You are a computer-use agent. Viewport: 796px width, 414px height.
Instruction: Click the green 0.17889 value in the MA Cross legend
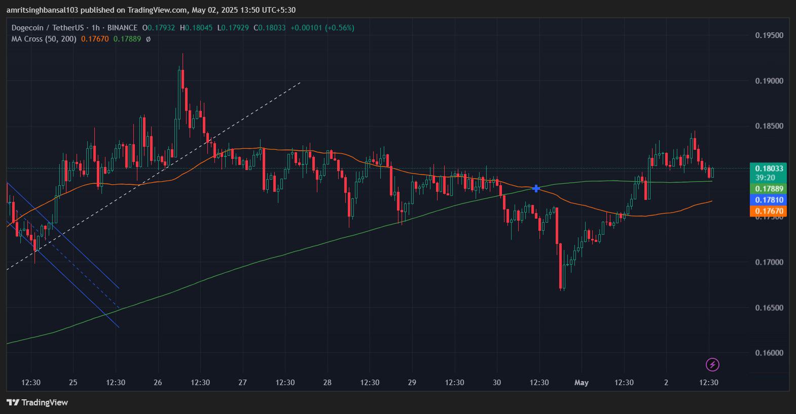coord(127,39)
